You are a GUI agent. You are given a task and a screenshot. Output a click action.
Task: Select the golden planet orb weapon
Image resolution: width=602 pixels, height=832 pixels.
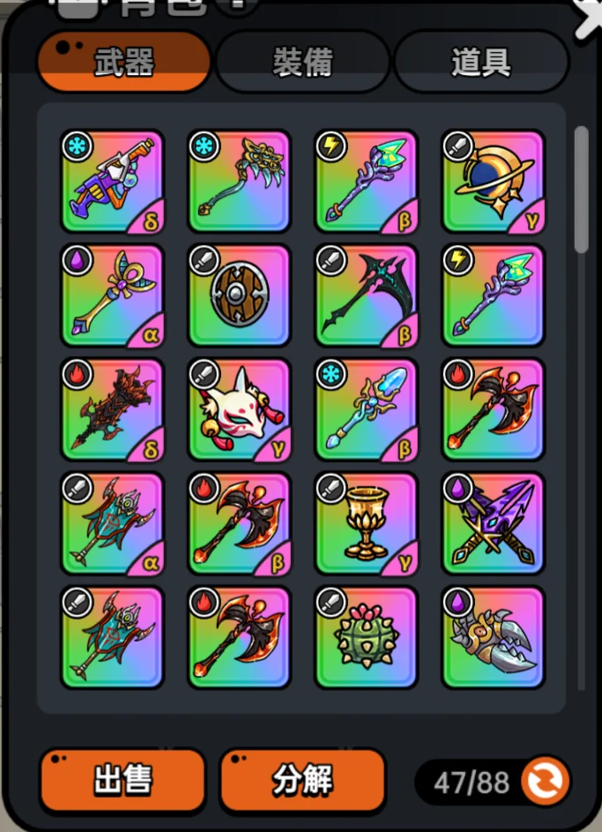[494, 182]
